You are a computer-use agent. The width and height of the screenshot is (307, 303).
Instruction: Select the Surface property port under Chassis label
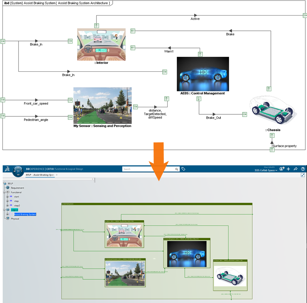pos(272,135)
